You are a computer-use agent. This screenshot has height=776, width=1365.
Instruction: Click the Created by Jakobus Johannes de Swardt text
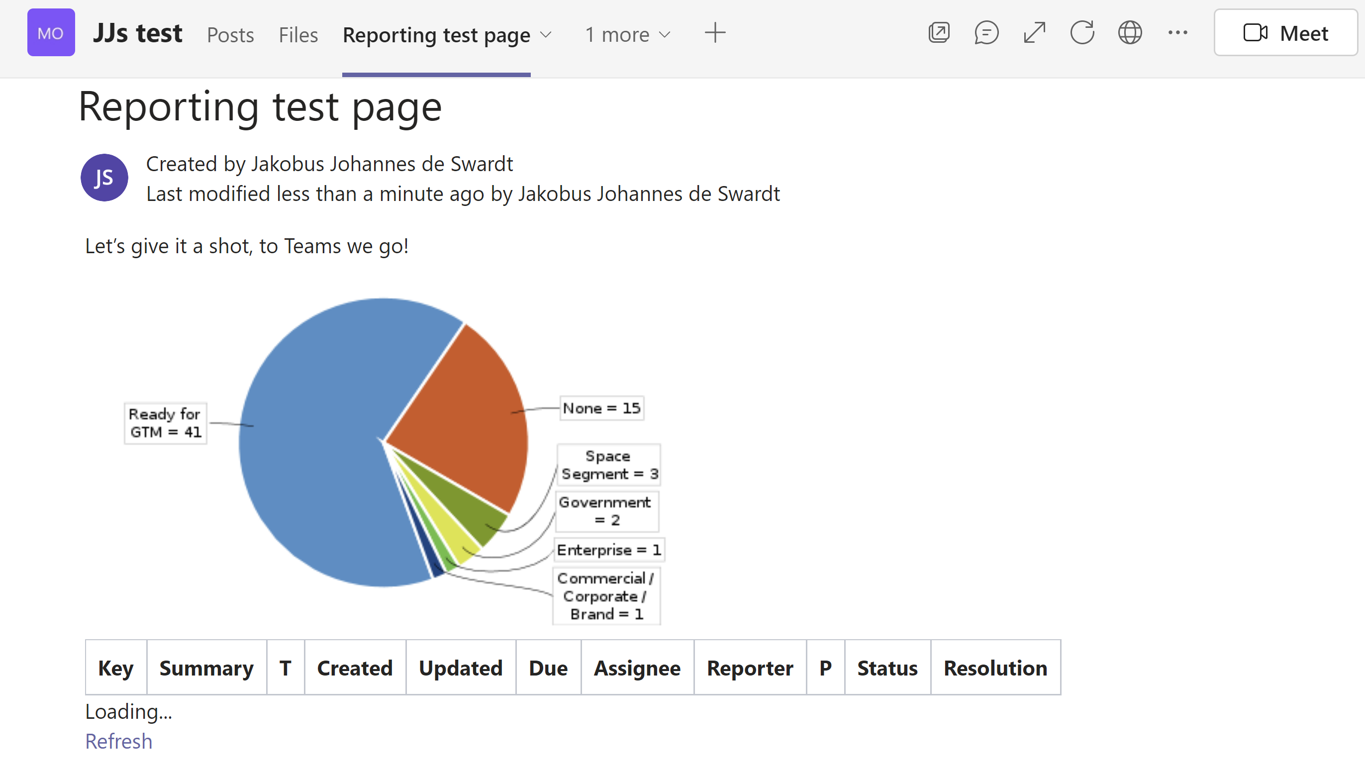(x=330, y=164)
